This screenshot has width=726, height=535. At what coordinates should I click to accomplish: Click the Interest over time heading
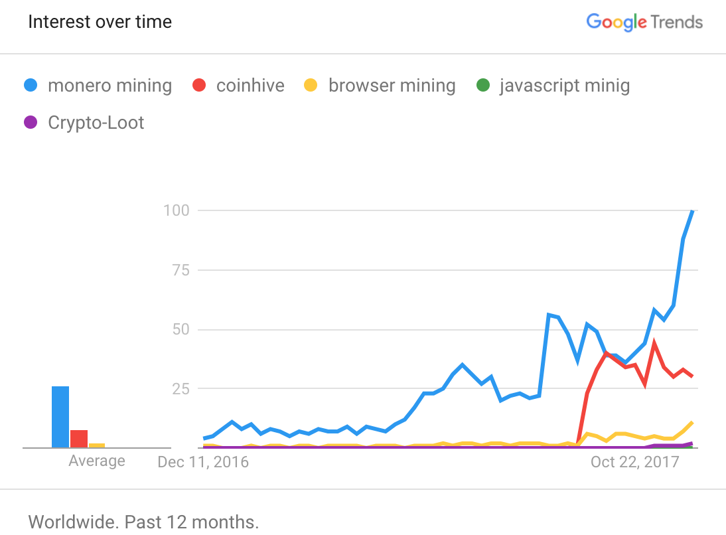100,22
